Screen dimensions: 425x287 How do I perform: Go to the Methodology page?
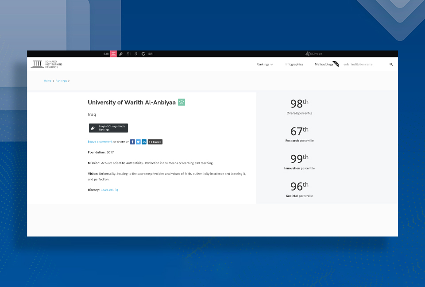pyautogui.click(x=324, y=65)
